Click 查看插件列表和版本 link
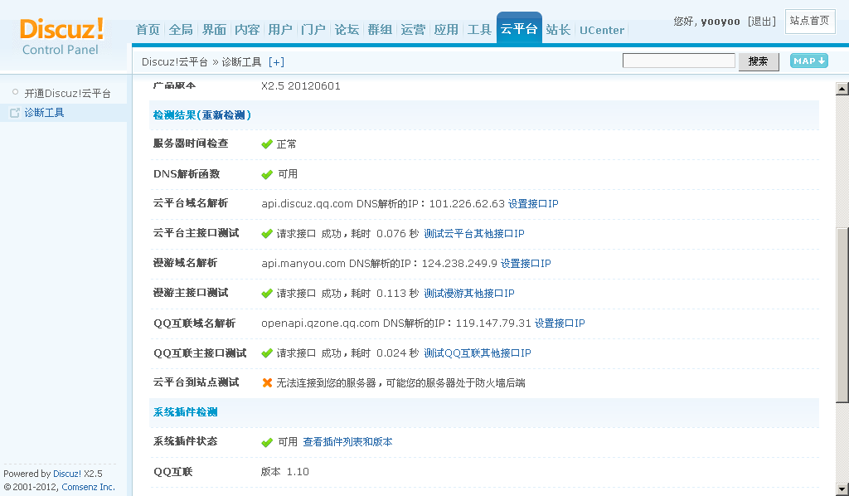This screenshot has width=849, height=496. tap(347, 442)
